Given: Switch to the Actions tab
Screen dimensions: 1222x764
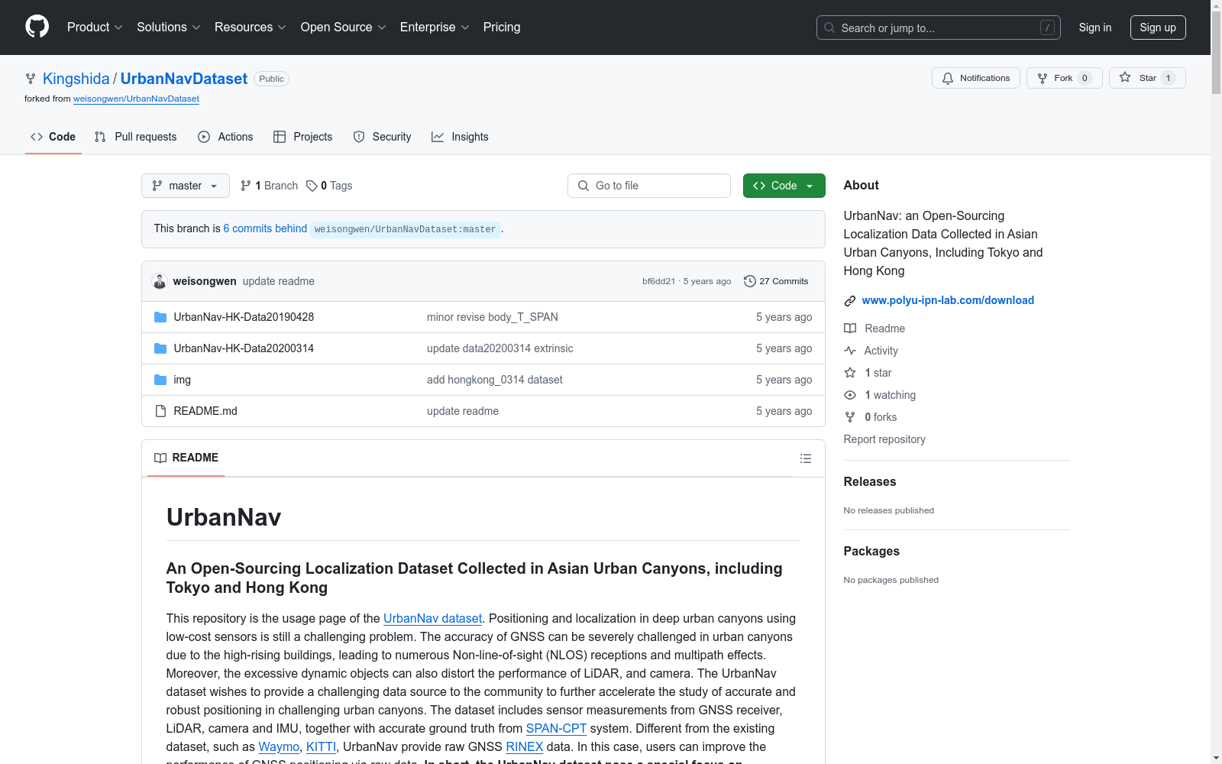Looking at the screenshot, I should point(225,137).
